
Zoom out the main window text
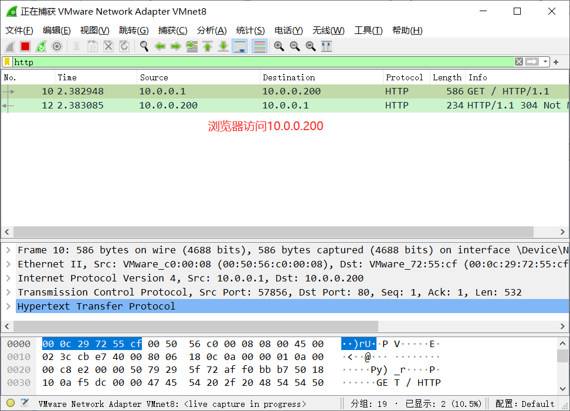[295, 46]
